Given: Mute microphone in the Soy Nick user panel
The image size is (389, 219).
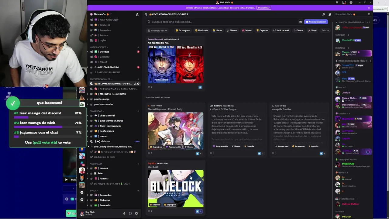Looking at the screenshot, I should click(x=124, y=214).
